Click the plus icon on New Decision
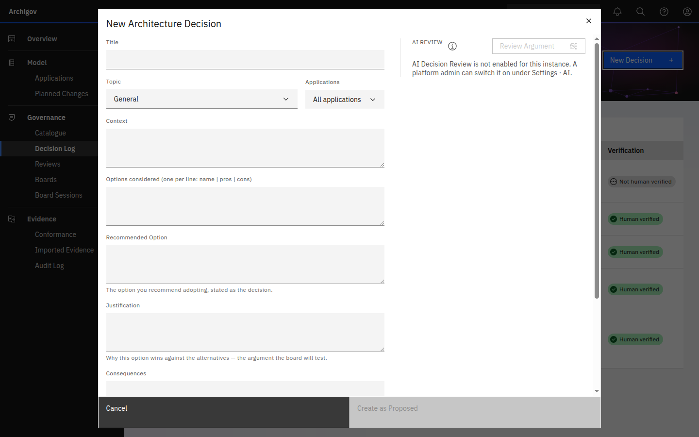This screenshot has height=437, width=699. 671,60
